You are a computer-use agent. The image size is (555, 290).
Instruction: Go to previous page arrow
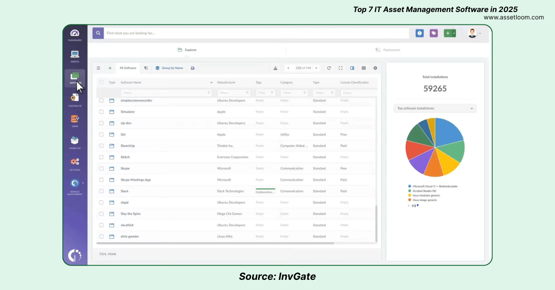288,68
